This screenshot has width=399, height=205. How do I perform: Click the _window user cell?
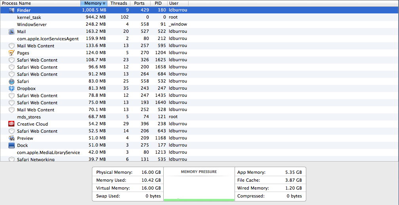click(x=178, y=24)
